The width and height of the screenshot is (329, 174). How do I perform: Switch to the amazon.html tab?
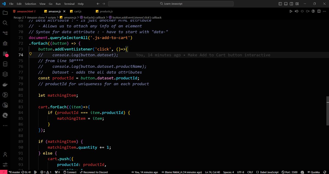(25, 11)
